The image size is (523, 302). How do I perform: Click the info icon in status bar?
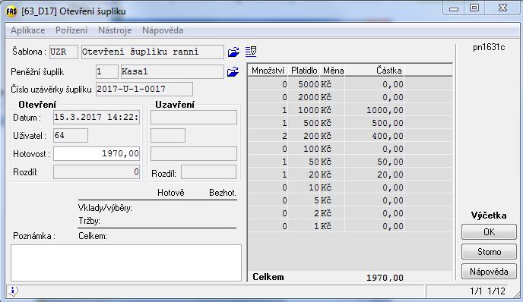tap(13, 291)
